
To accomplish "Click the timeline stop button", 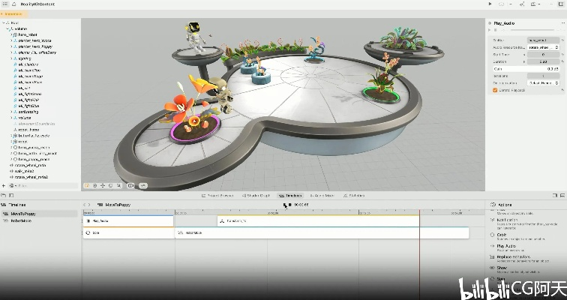I will pos(289,205).
